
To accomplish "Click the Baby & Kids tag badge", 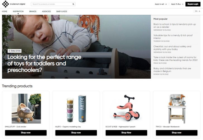I will [15, 51].
